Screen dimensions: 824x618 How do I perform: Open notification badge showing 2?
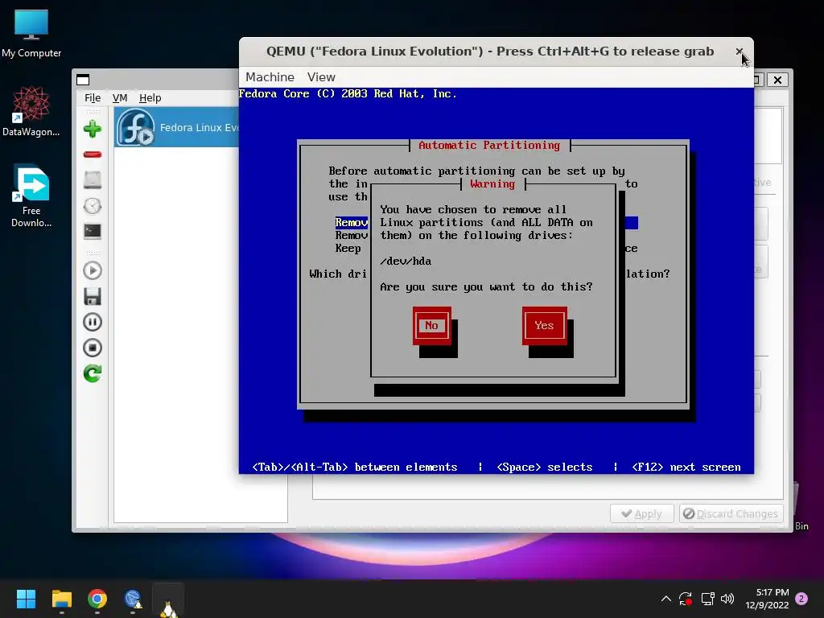tap(801, 599)
